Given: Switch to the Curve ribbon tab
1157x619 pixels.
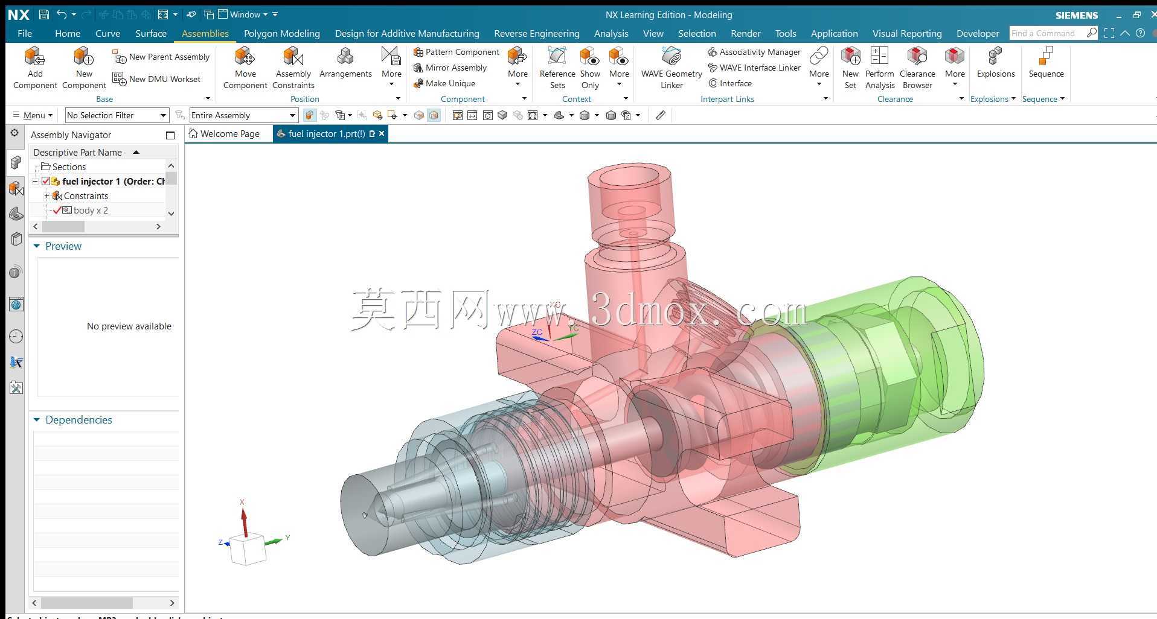Looking at the screenshot, I should click(107, 33).
